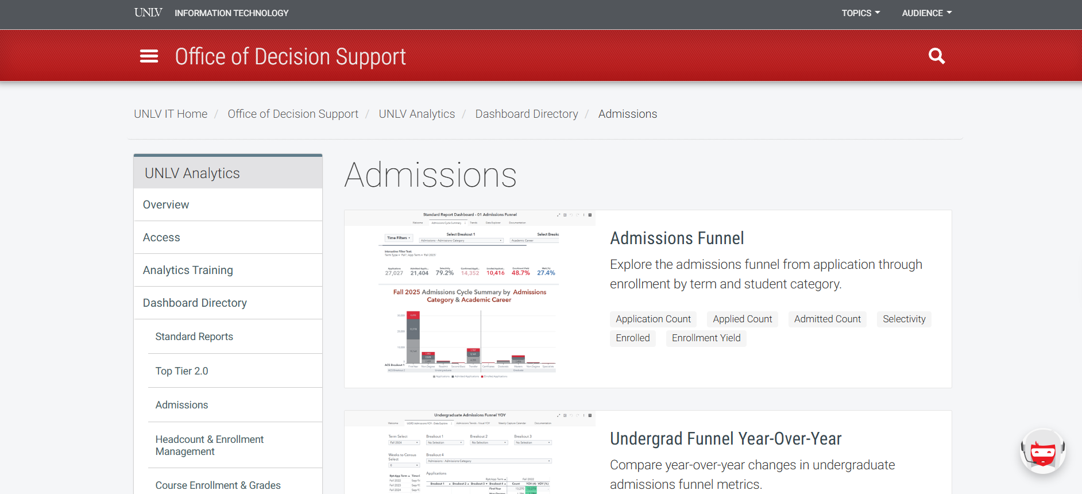Select the Applied Count tag
The width and height of the screenshot is (1082, 494).
tap(743, 319)
